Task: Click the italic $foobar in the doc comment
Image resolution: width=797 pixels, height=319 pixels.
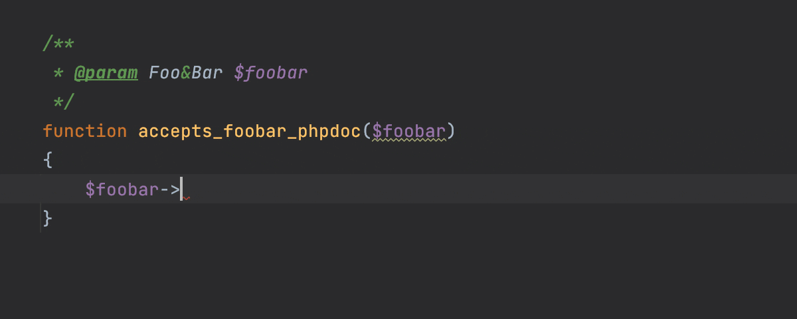Action: [270, 72]
